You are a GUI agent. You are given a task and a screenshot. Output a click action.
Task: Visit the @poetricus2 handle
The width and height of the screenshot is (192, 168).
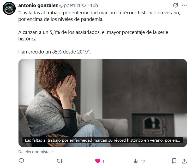tap(73, 5)
